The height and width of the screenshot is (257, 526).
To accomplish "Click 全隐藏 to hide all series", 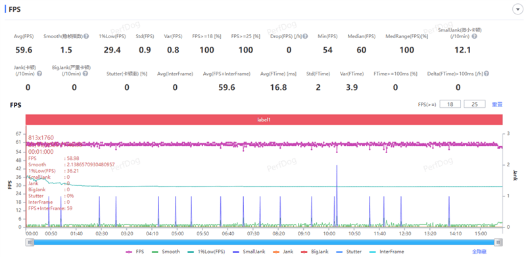I will click(479, 251).
